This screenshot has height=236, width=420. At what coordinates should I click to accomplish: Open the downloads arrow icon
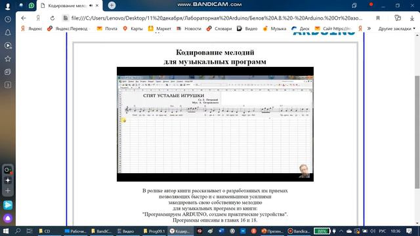(x=412, y=18)
